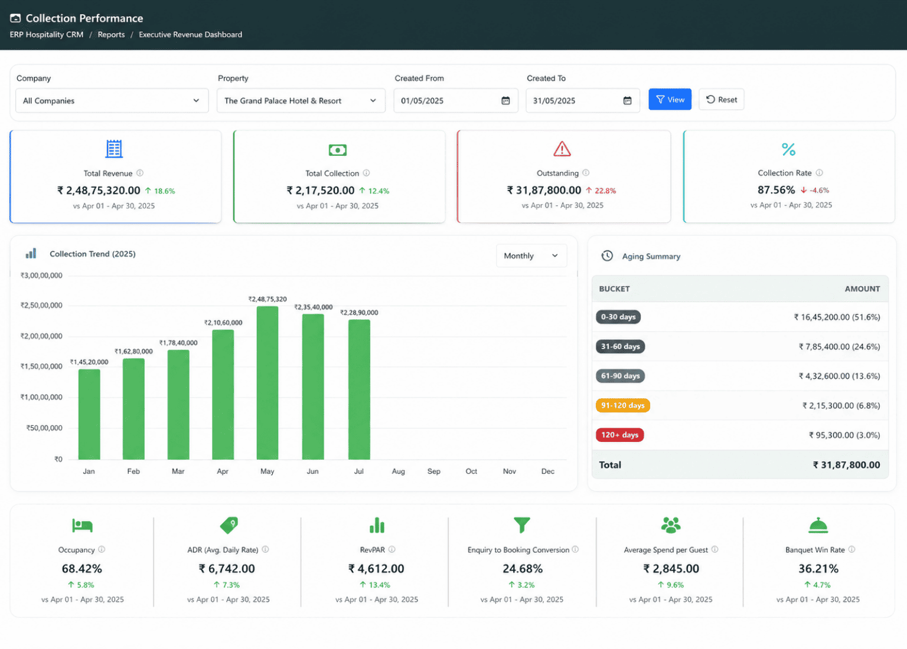Click the AMOUNT column header
Viewport: 907px width, 649px height.
coord(862,289)
